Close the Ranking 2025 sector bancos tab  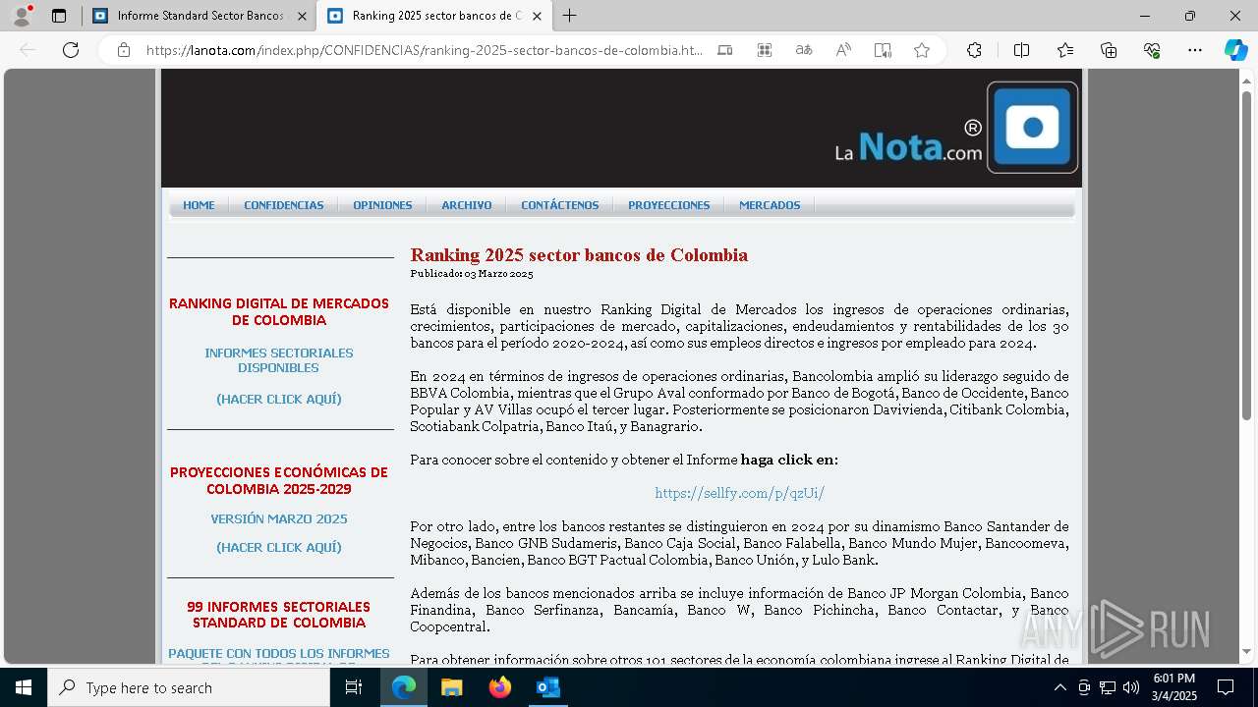pos(537,16)
